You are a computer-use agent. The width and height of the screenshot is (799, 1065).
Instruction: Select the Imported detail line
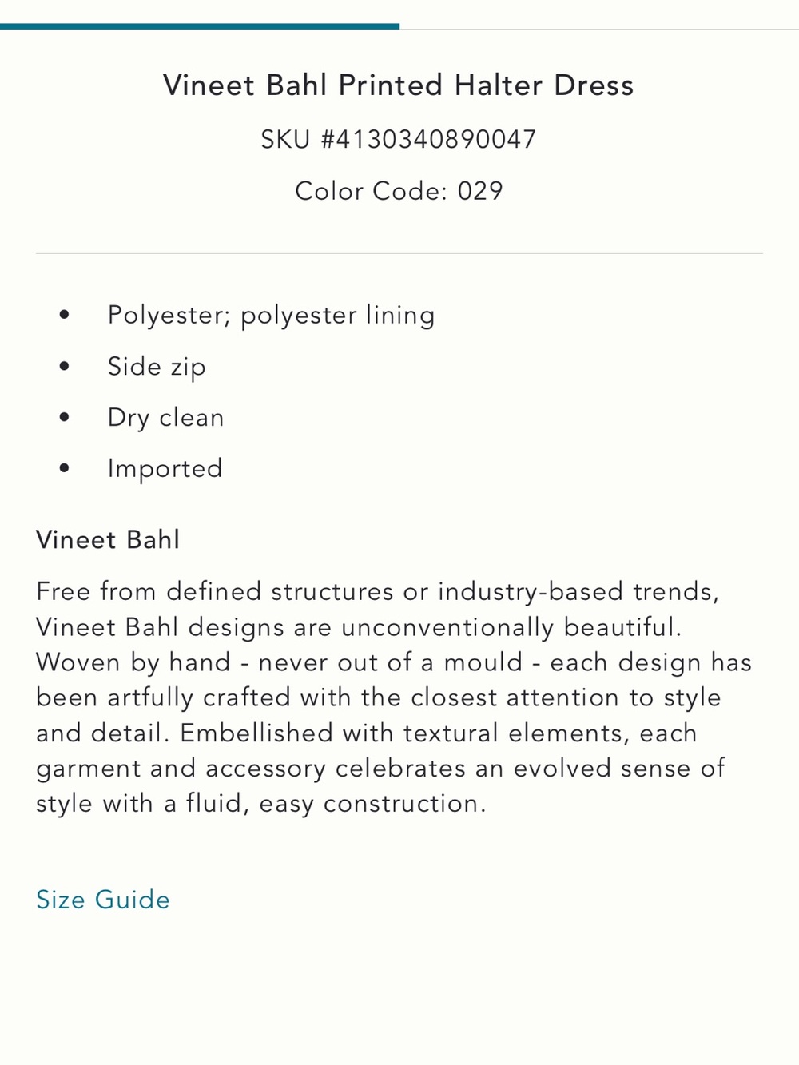(165, 468)
